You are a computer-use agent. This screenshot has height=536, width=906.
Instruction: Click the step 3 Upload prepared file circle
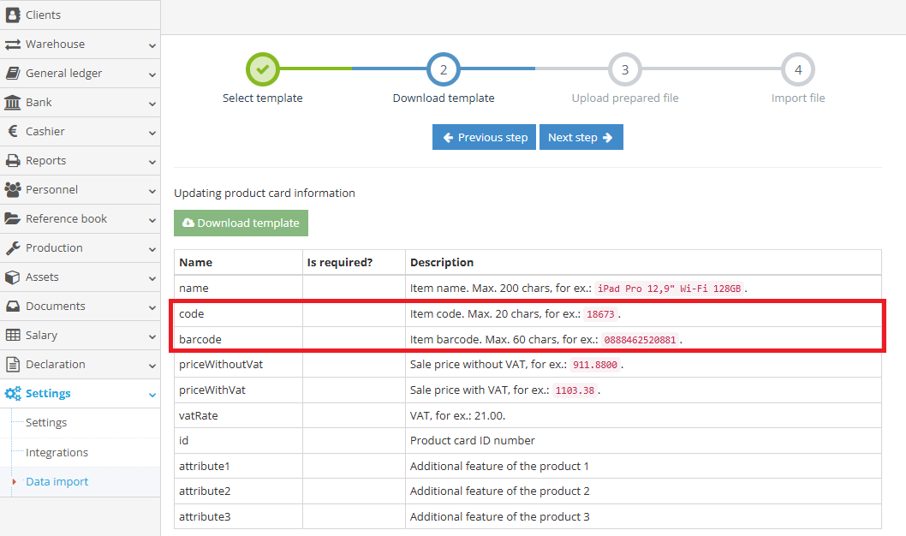coord(625,68)
